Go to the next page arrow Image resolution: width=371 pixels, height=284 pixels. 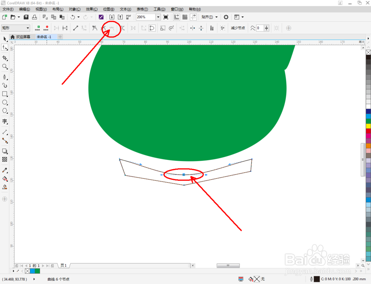[x=43, y=265]
